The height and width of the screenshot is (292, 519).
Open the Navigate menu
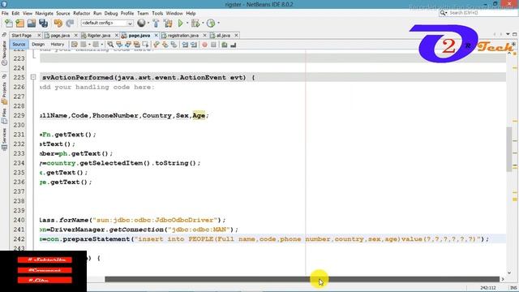44,13
